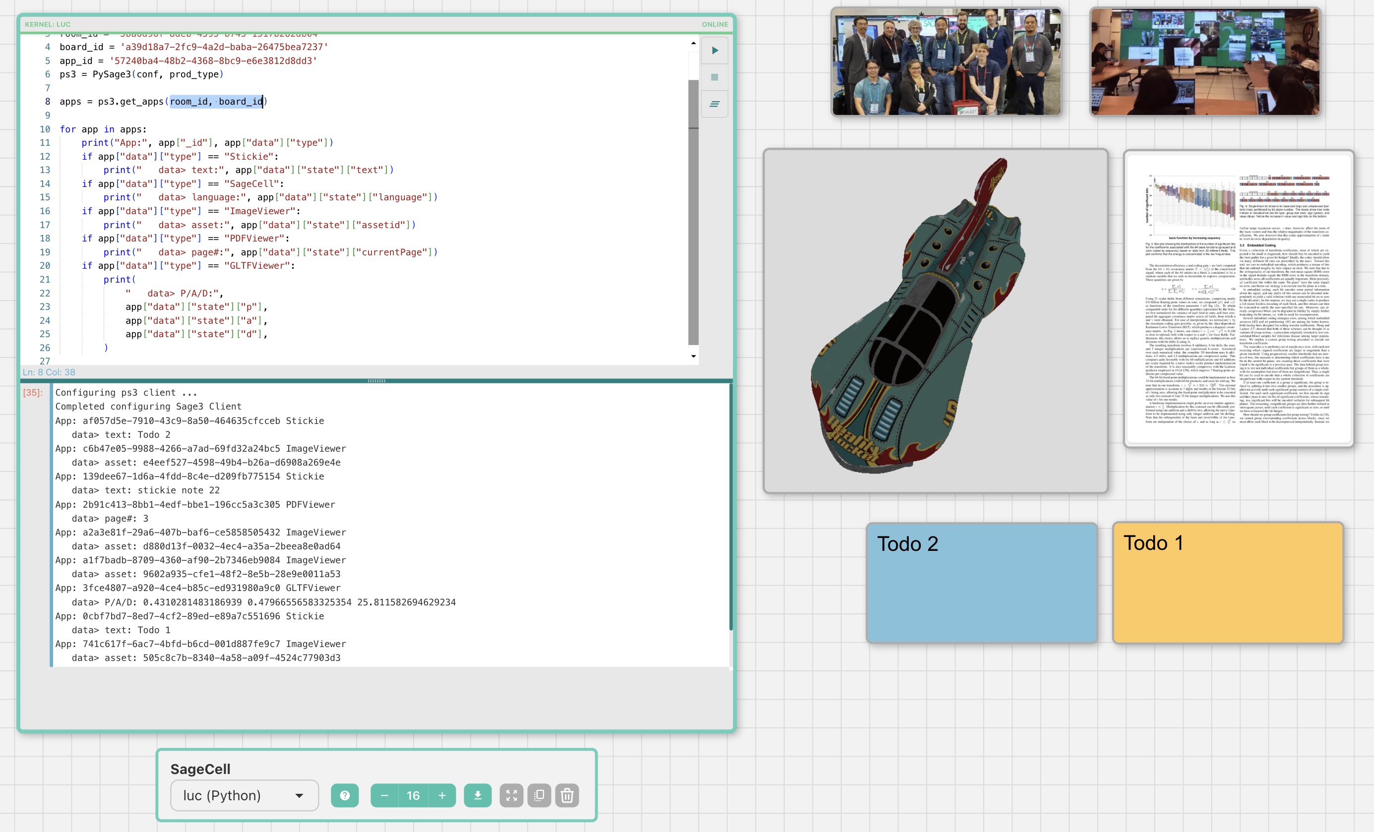
Task: Click output App 0cbf7bd7 Stickie line
Action: click(189, 616)
